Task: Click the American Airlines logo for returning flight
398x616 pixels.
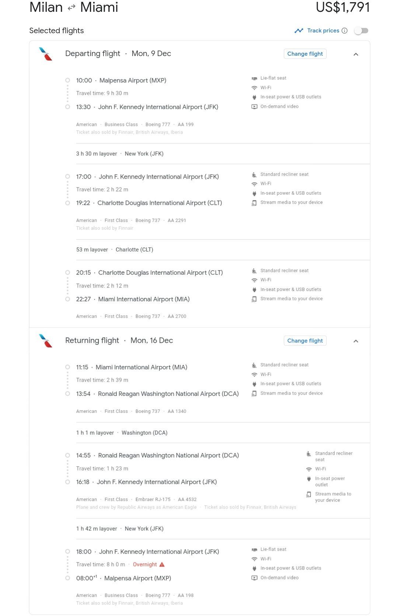Action: coord(46,340)
